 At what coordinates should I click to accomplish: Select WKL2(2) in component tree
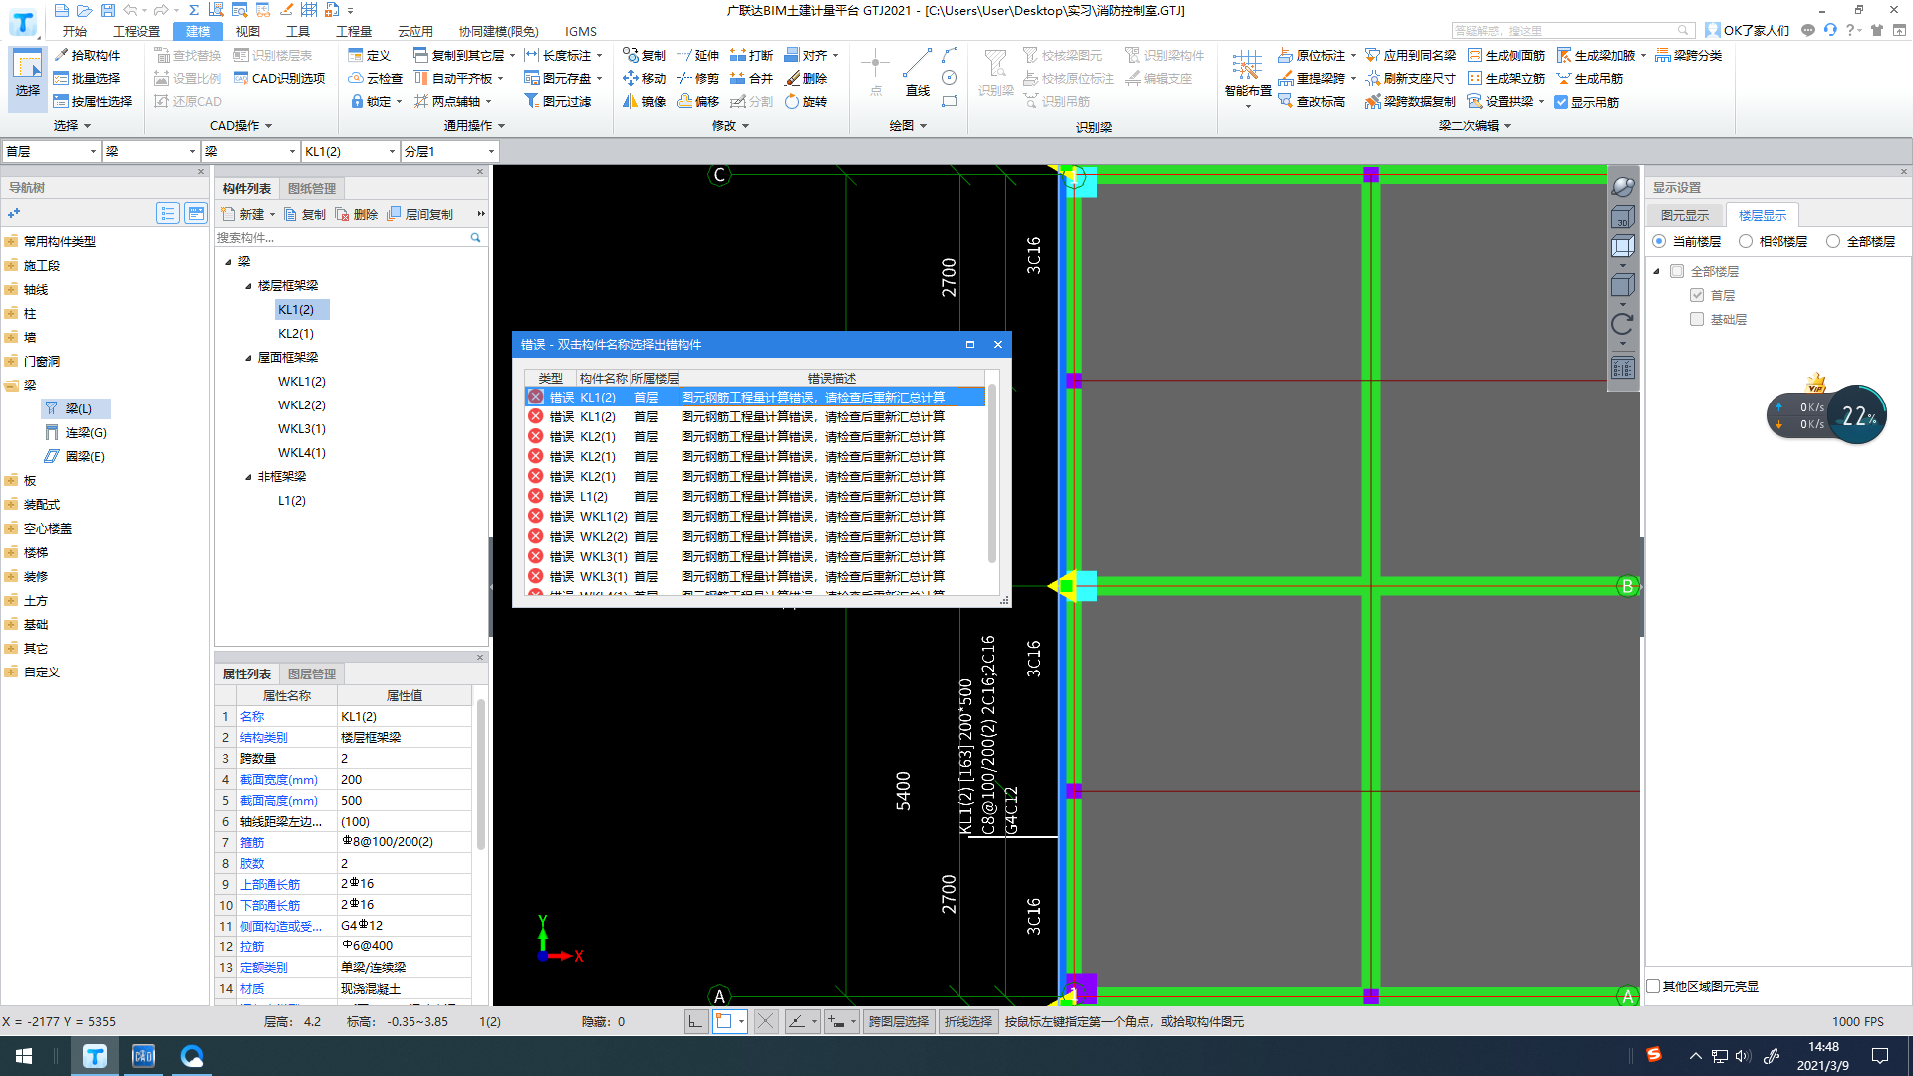point(302,405)
